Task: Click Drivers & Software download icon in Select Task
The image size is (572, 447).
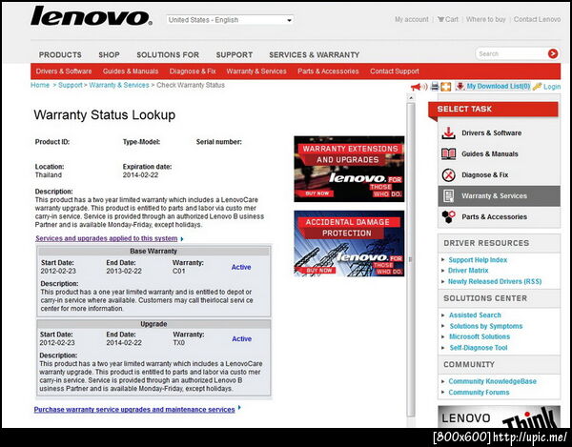Action: [448, 133]
